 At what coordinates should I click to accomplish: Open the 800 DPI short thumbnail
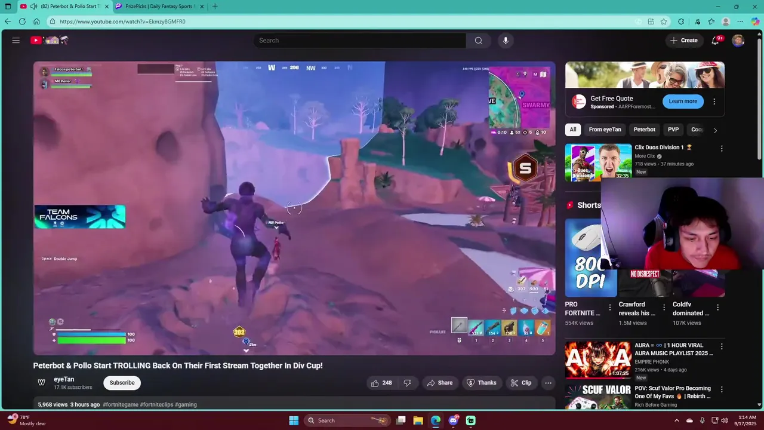click(x=591, y=257)
